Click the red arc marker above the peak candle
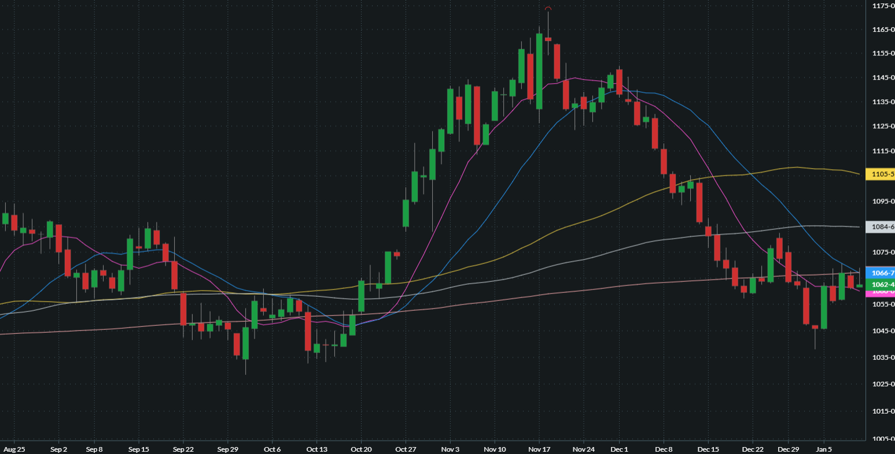 tap(548, 9)
